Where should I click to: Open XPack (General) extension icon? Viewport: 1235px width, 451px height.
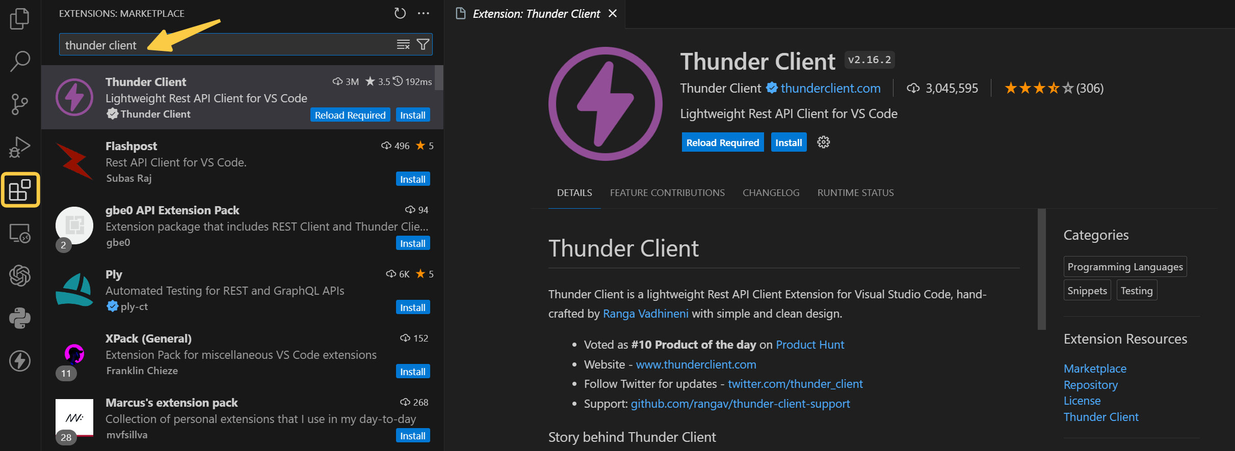[74, 354]
